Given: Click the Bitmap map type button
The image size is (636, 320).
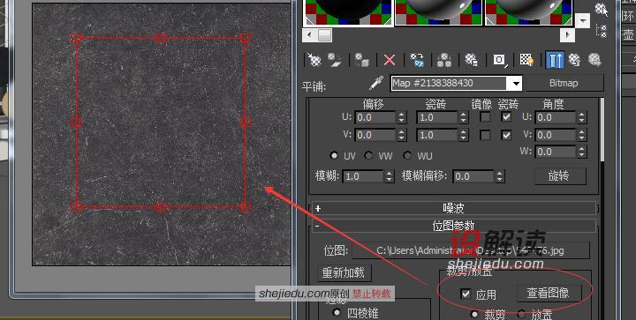Looking at the screenshot, I should 564,84.
